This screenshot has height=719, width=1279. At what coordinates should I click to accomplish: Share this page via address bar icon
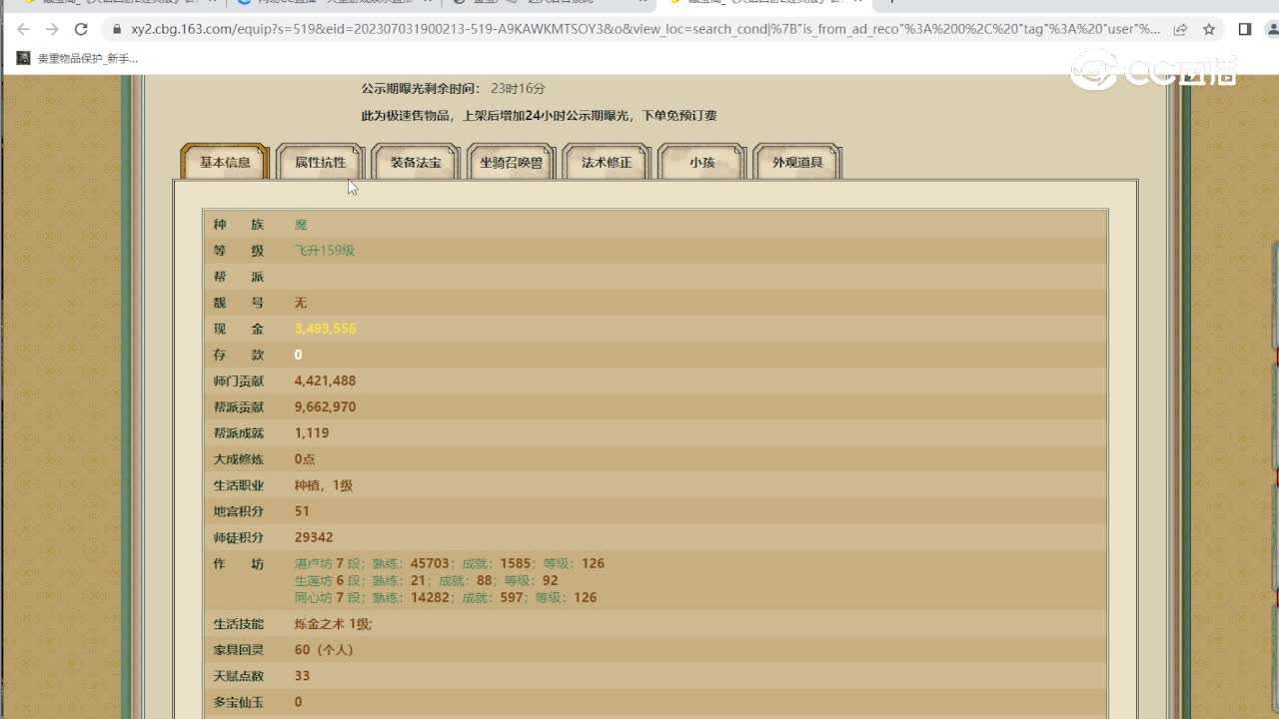click(x=1180, y=30)
